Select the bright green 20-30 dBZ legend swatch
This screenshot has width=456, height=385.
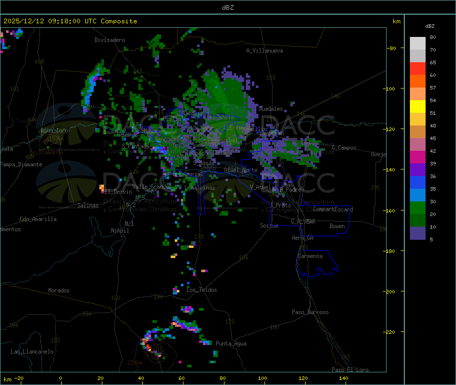[x=417, y=207]
